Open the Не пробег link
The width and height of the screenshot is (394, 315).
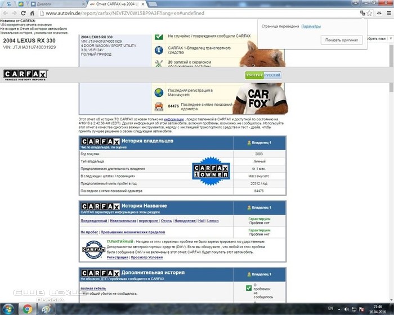point(89,232)
